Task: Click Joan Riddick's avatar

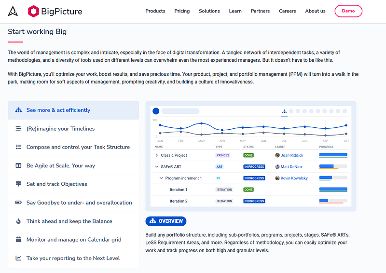Action: pos(277,155)
